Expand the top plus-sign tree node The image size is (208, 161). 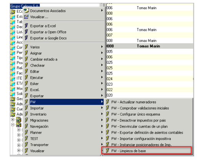click(x=13, y=120)
